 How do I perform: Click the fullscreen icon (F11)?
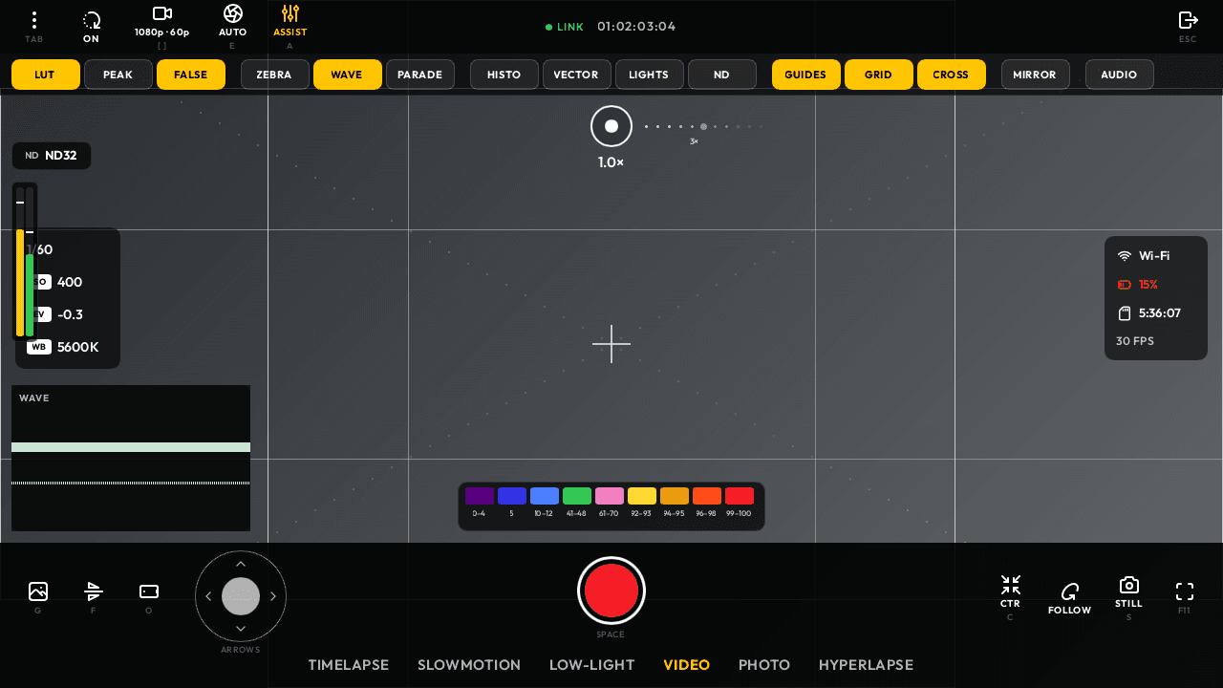pos(1185,591)
